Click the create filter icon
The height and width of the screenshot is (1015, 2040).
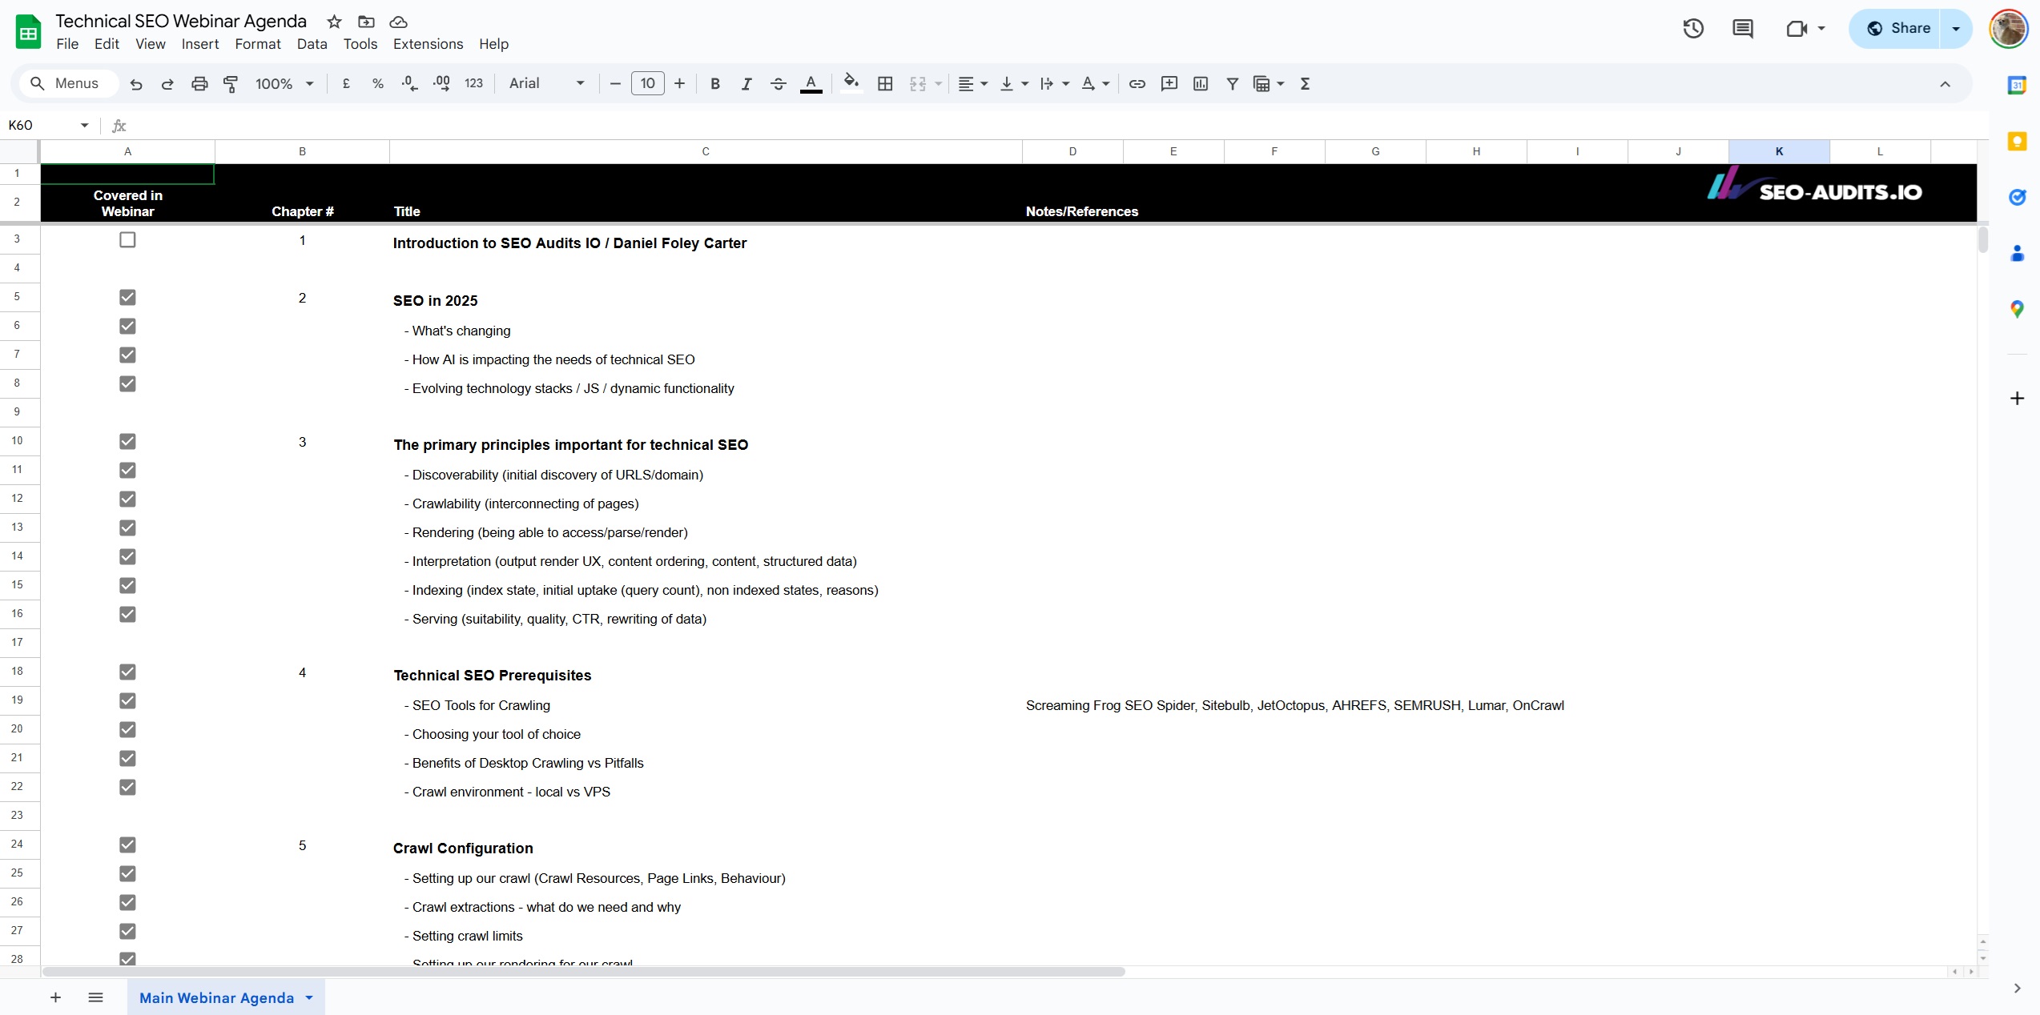(x=1232, y=83)
